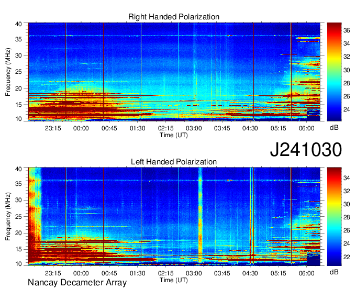The height and width of the screenshot is (289, 356).
Task: Click the "00:45" time tick on Left Handed plot
Action: pyautogui.click(x=109, y=273)
